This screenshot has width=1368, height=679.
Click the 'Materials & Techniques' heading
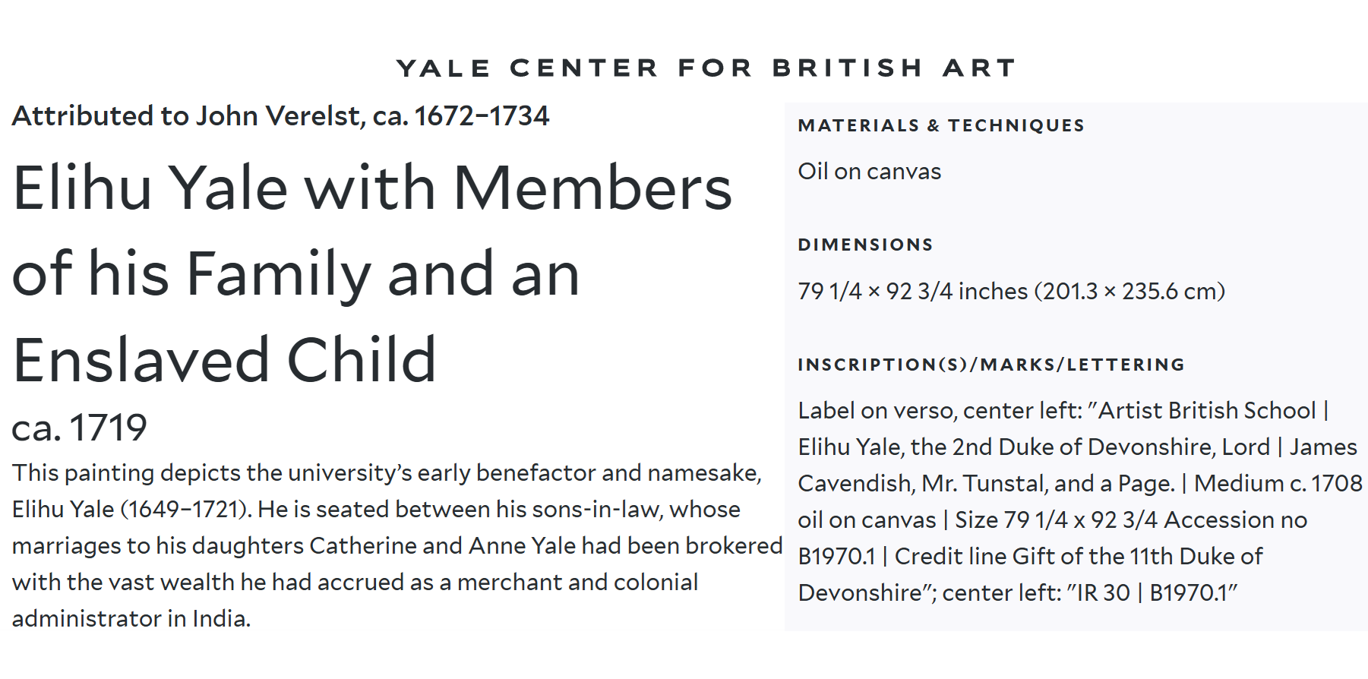pos(941,126)
